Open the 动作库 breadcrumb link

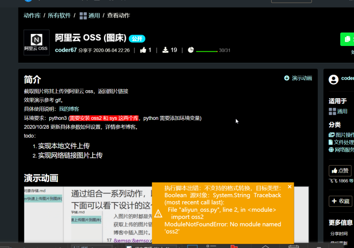point(32,15)
